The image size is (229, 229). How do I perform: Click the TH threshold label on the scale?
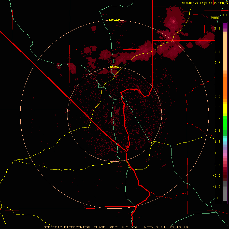219,198
